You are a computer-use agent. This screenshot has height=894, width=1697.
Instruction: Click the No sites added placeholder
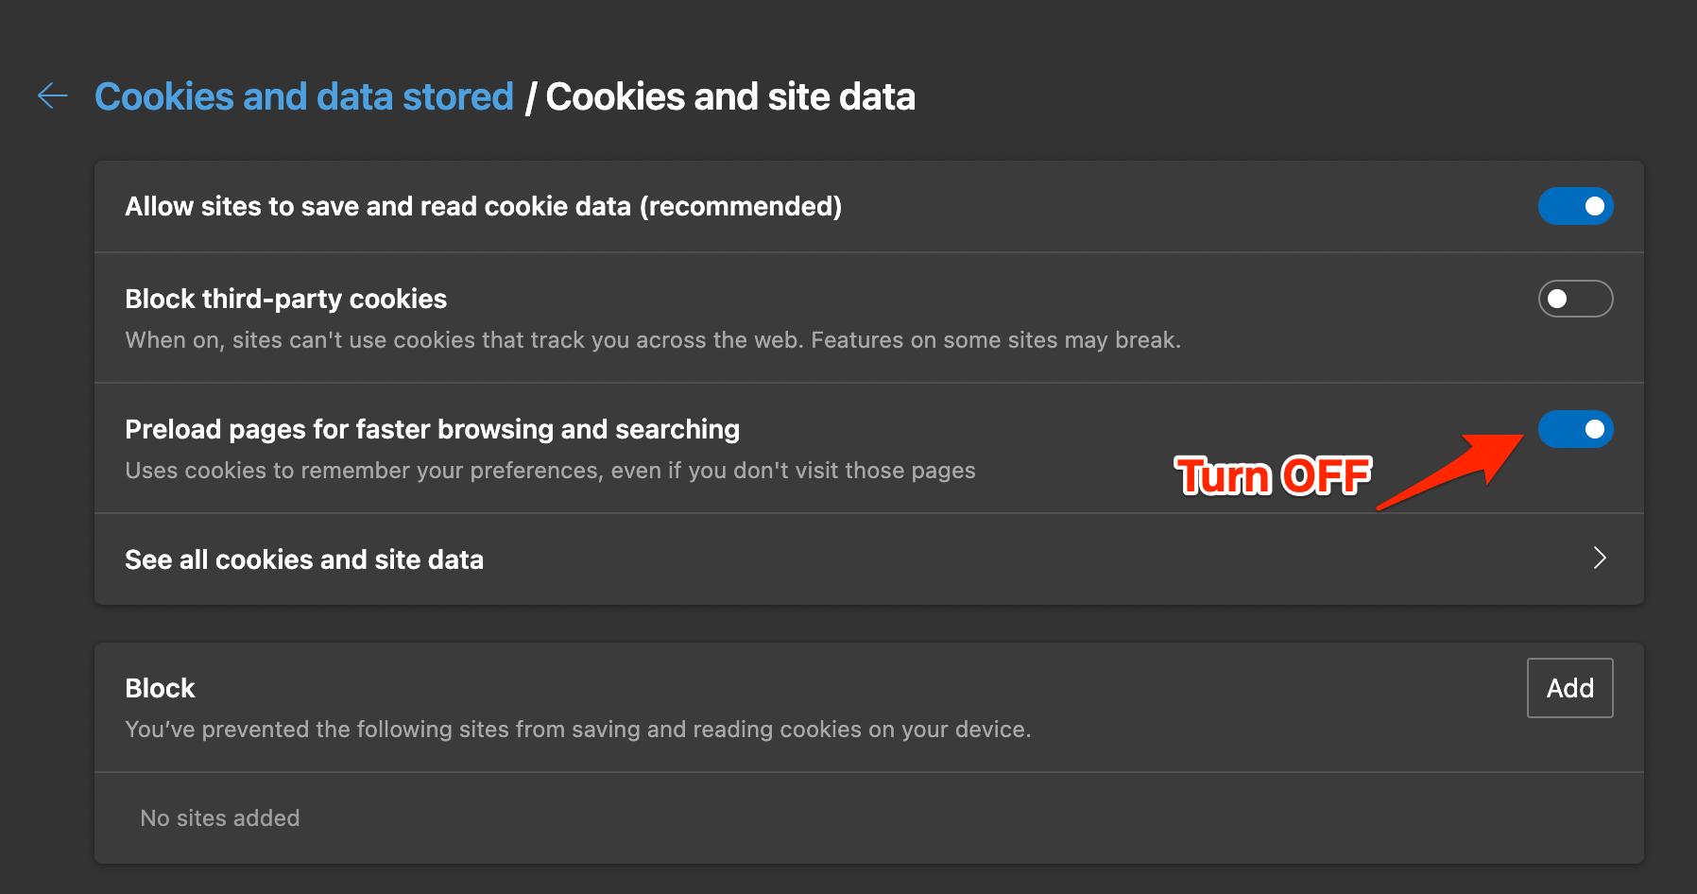point(219,818)
